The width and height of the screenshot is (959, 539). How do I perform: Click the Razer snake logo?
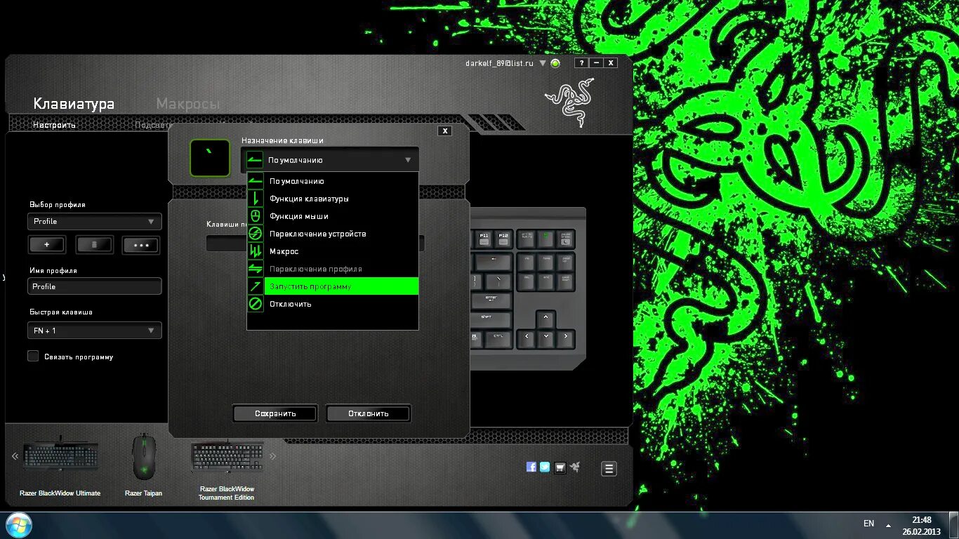(569, 102)
